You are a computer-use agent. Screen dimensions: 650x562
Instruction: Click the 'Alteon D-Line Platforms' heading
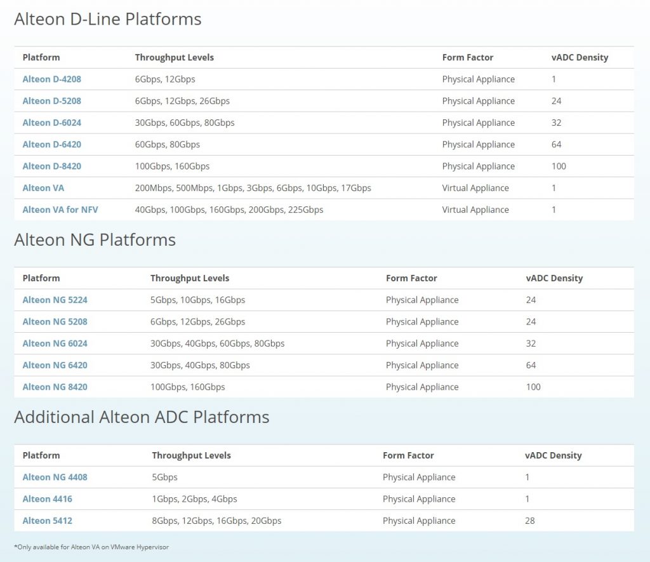click(108, 19)
